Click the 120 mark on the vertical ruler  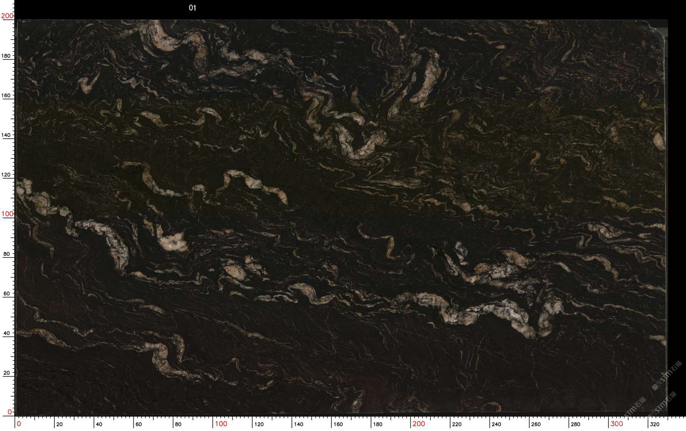point(8,175)
